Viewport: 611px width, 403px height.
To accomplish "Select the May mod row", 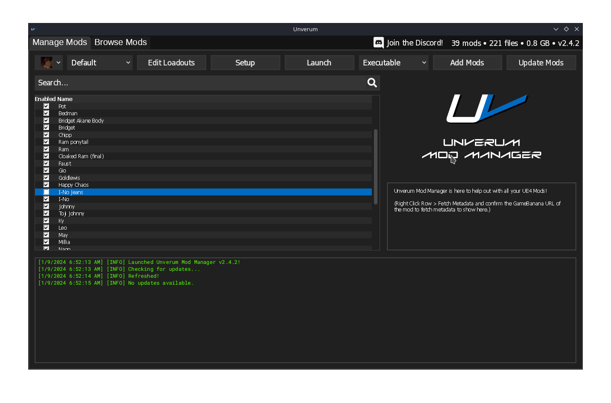I will coord(203,235).
